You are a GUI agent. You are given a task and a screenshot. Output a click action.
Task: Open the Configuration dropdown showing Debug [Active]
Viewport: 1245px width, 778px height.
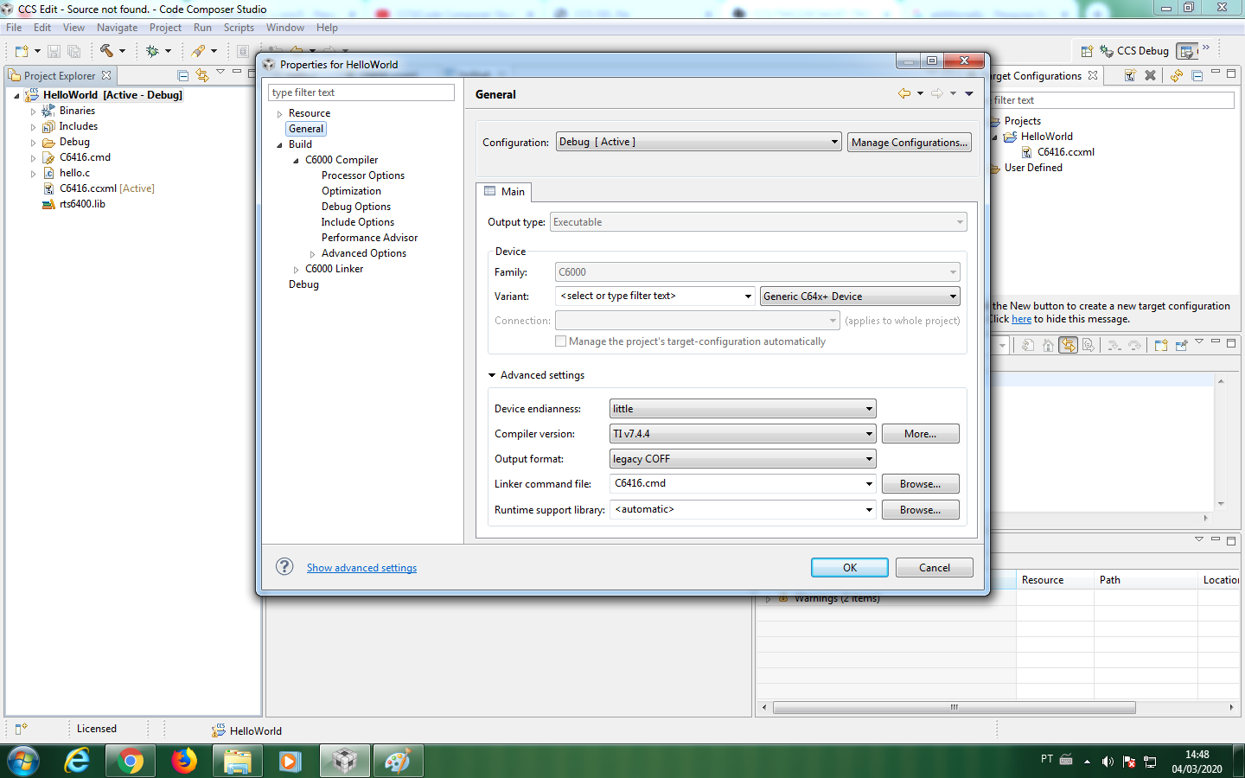coord(699,142)
